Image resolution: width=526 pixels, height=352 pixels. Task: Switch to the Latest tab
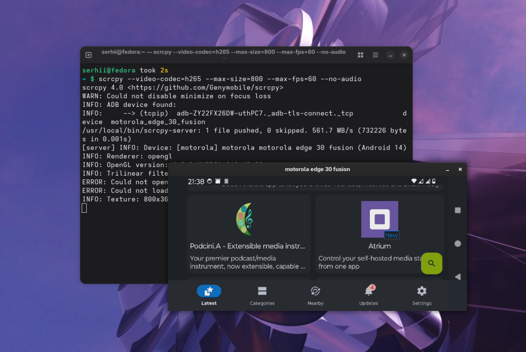pyautogui.click(x=209, y=295)
